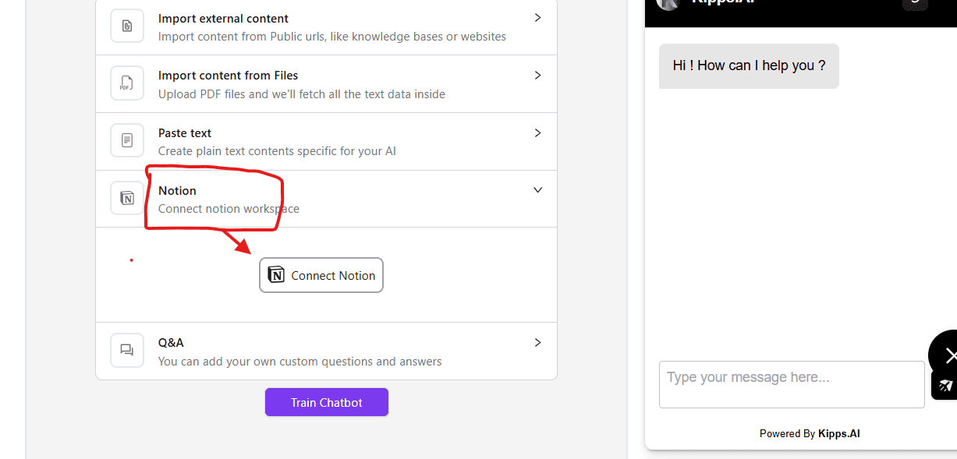The image size is (957, 459).
Task: Click the Import external content file icon
Action: click(127, 26)
